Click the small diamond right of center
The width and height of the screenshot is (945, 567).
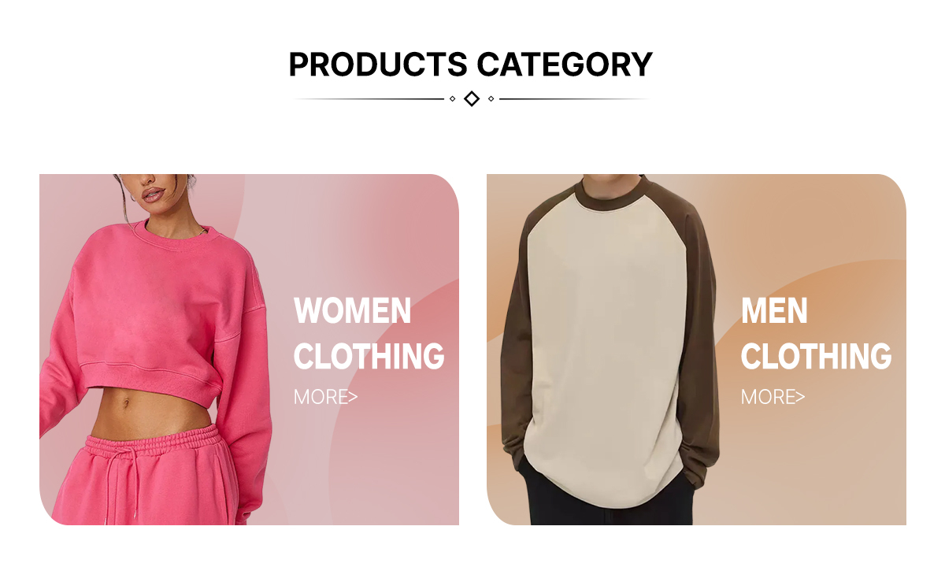[x=491, y=98]
